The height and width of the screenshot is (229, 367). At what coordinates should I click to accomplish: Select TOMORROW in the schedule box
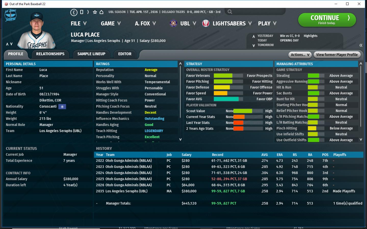click(265, 45)
